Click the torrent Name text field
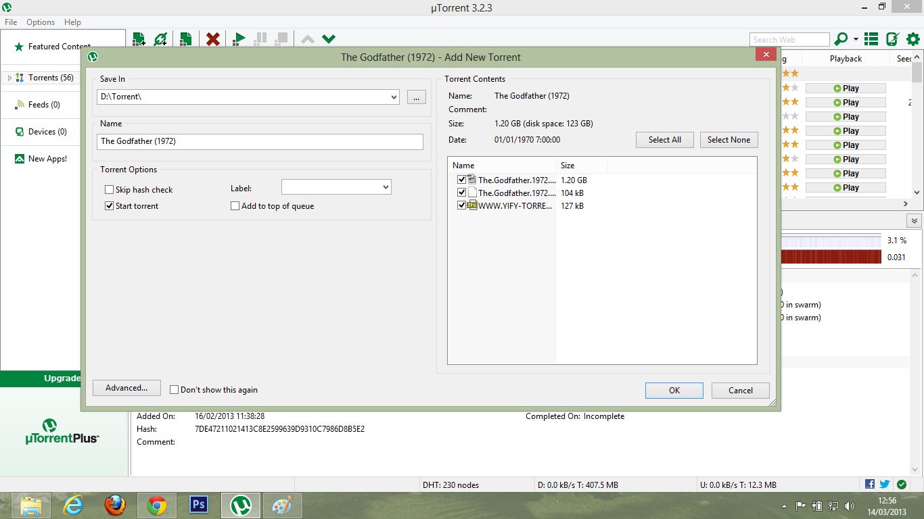 (x=260, y=141)
